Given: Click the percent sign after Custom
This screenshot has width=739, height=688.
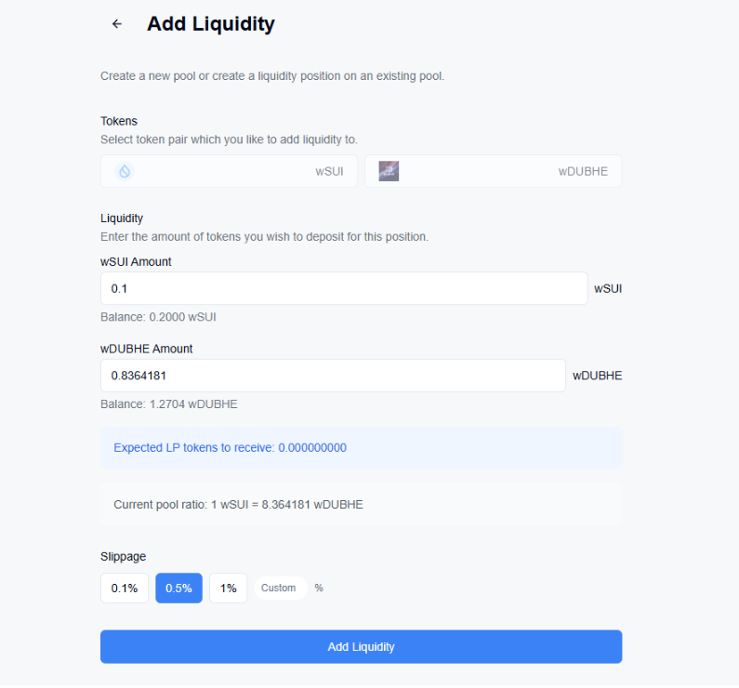Looking at the screenshot, I should [x=319, y=589].
